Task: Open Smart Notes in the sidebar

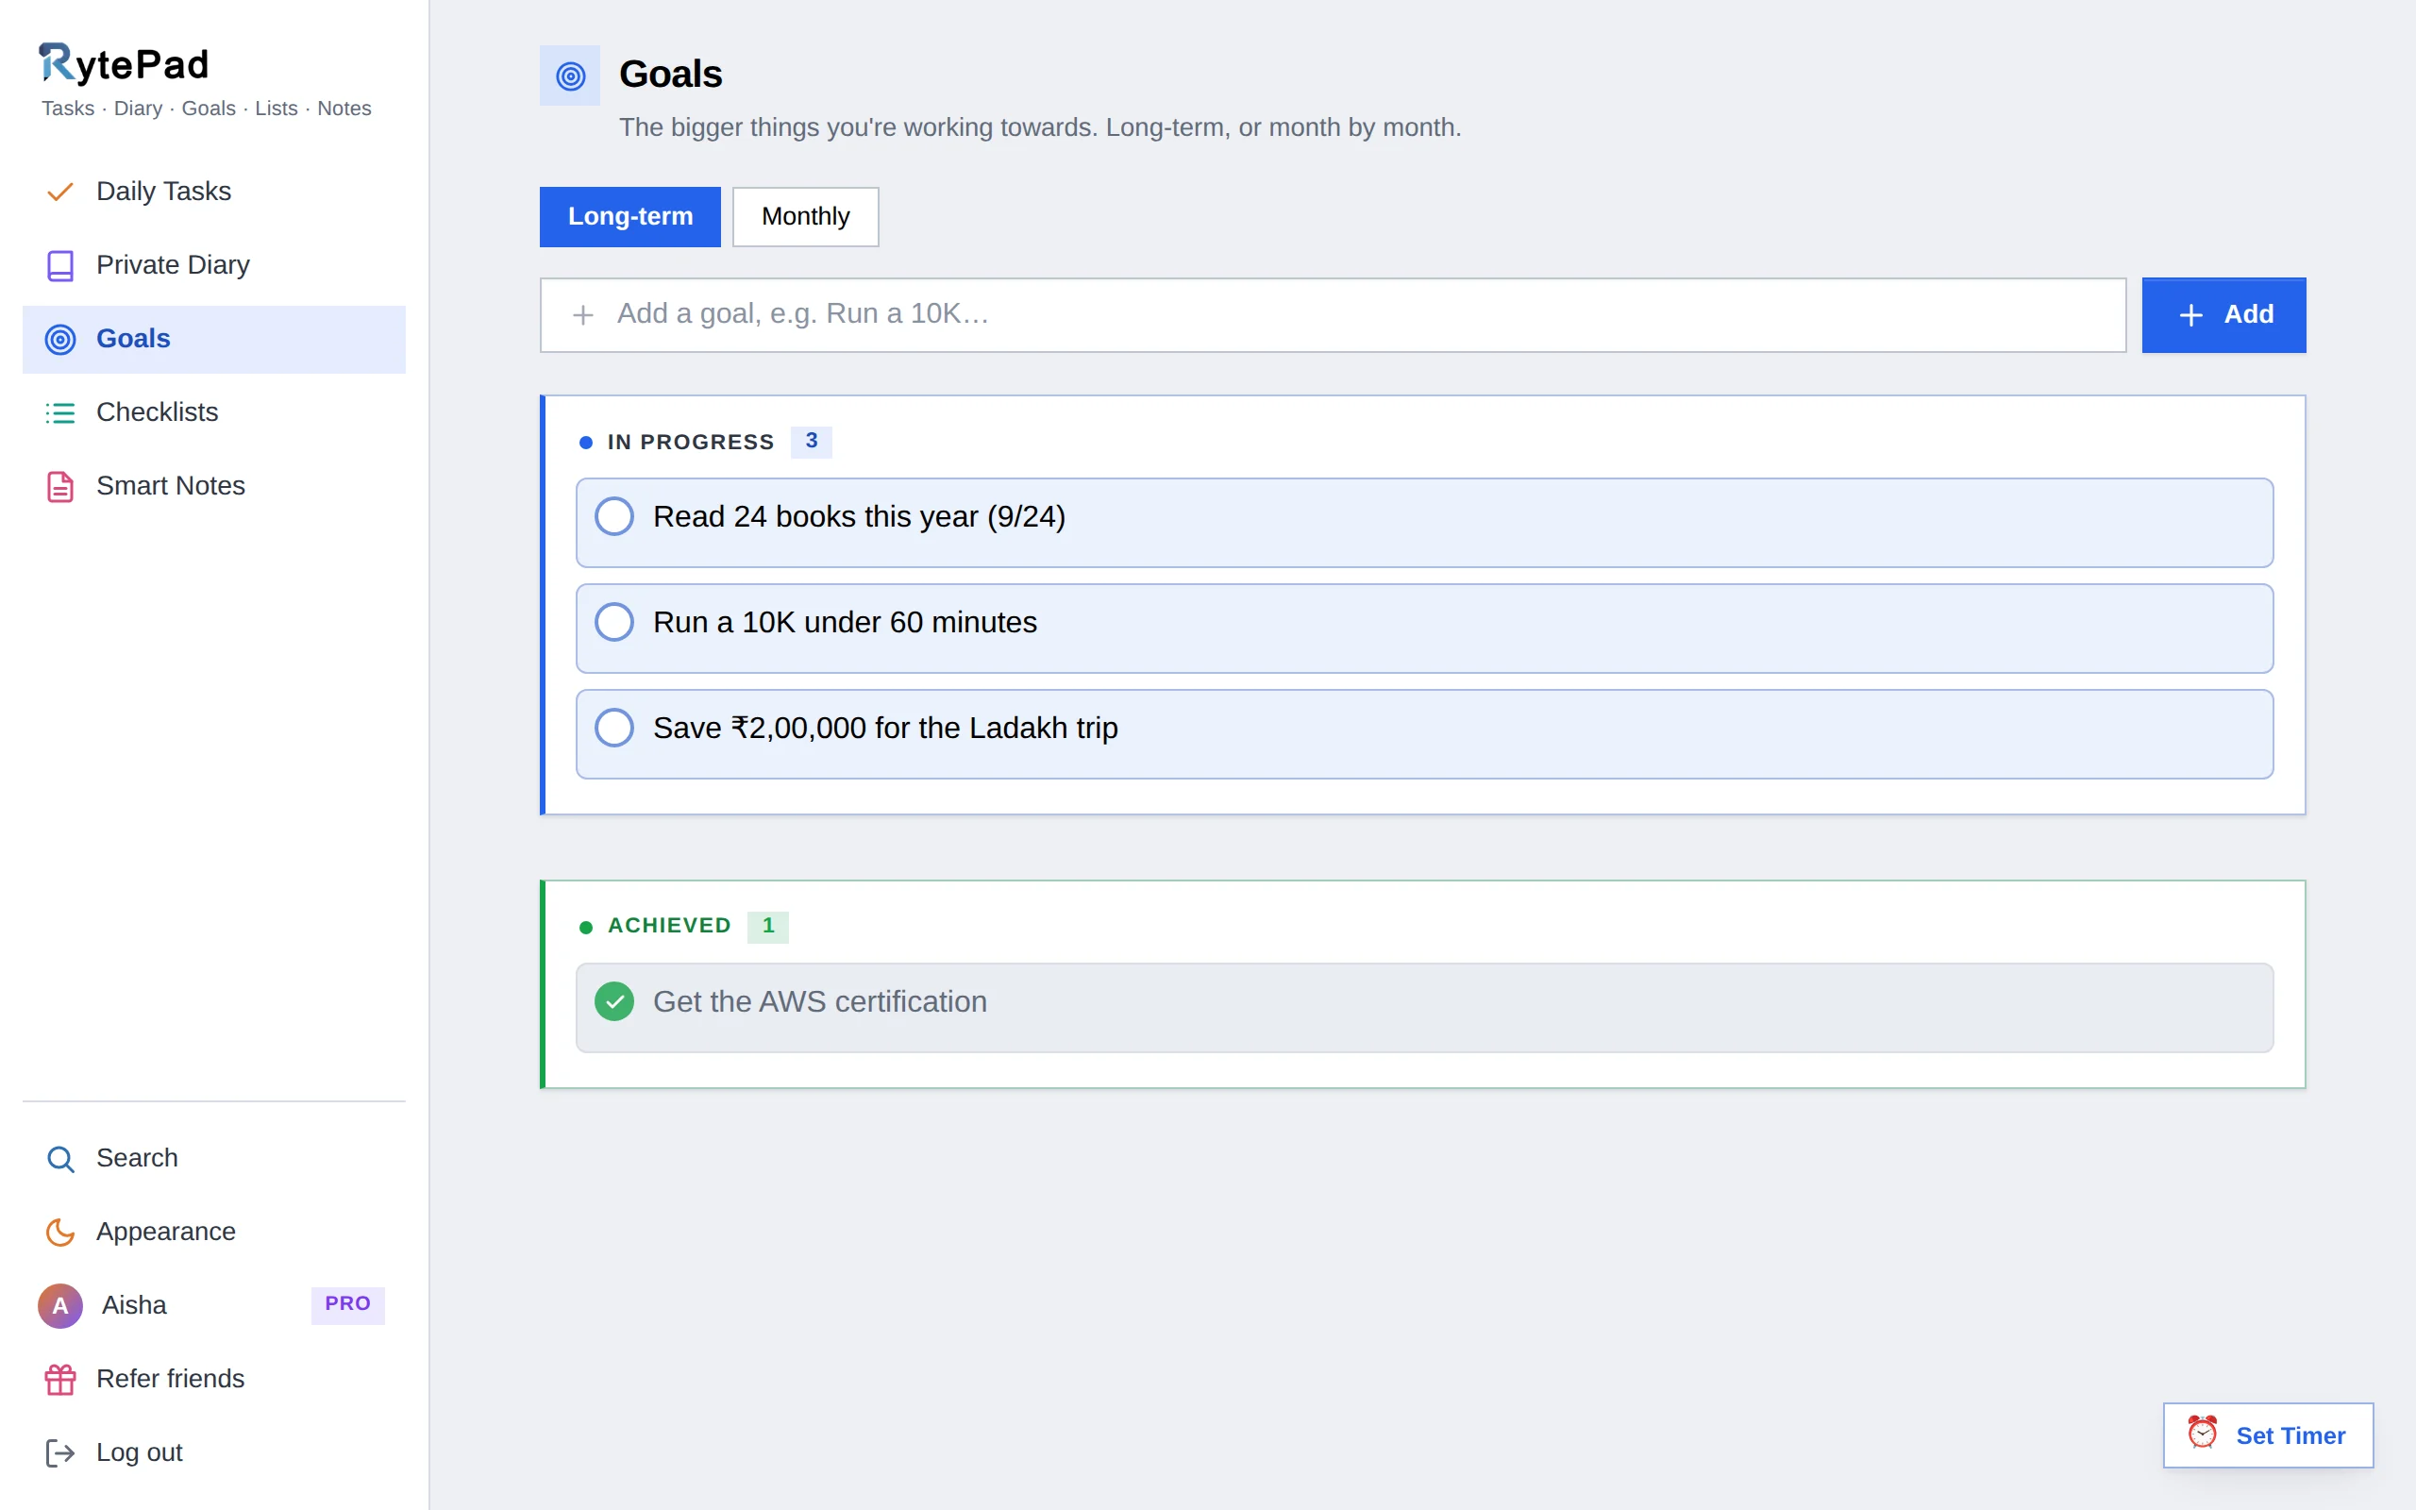Action: [x=213, y=486]
